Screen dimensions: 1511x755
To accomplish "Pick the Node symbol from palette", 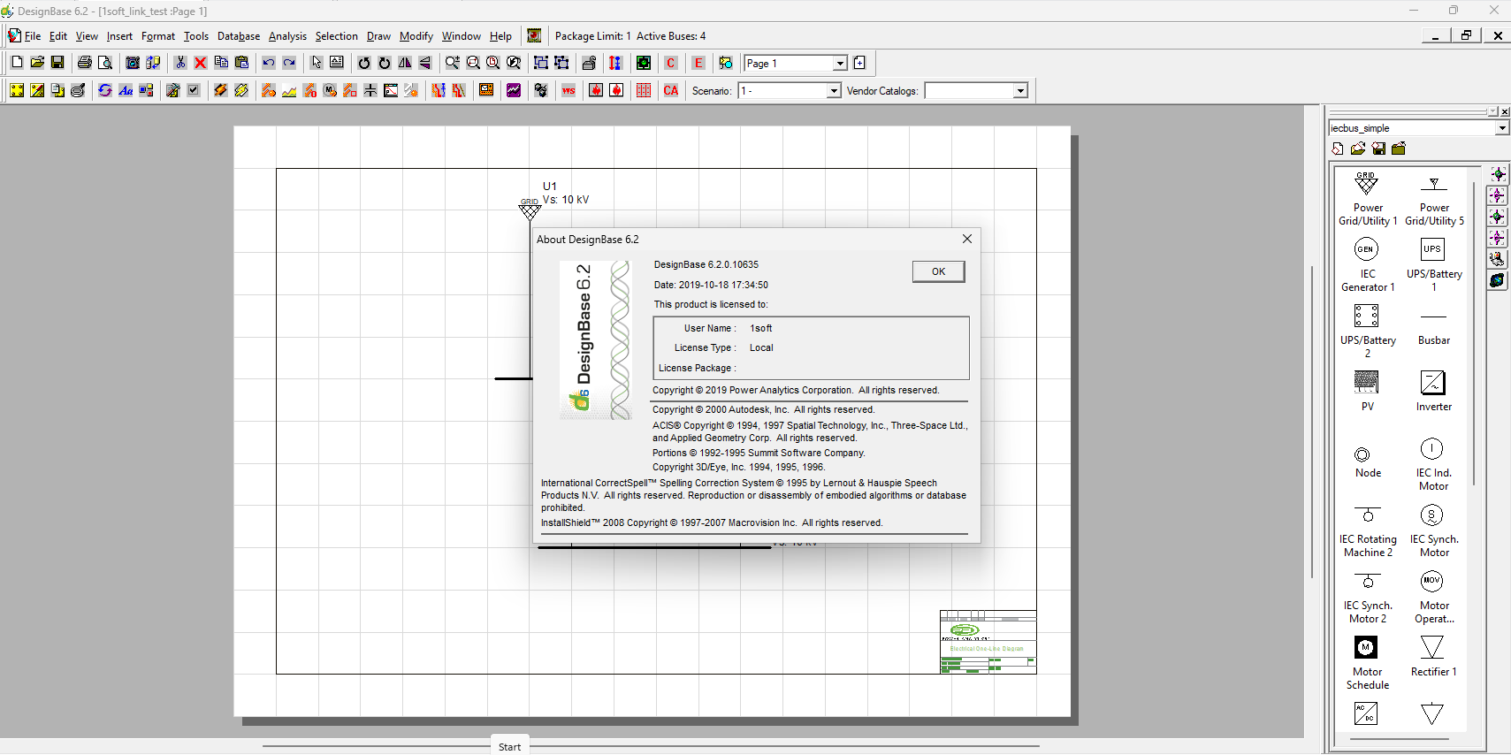I will (x=1367, y=461).
